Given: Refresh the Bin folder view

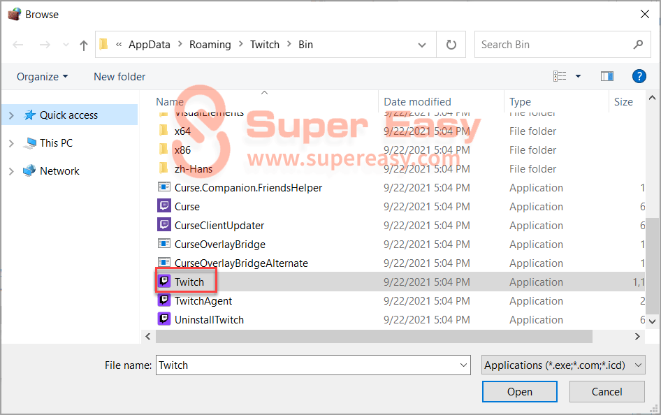Looking at the screenshot, I should (451, 45).
